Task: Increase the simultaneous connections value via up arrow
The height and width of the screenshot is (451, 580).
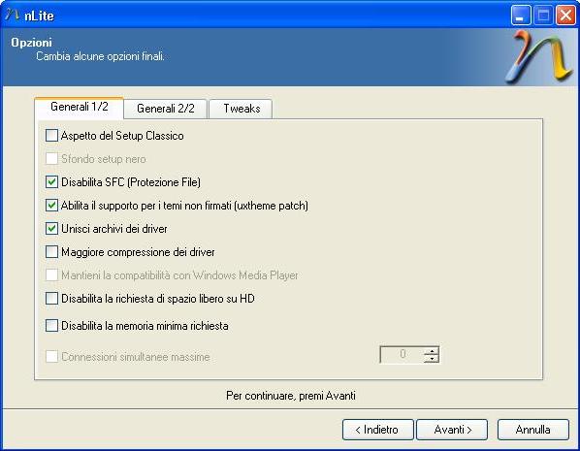Action: pos(432,351)
